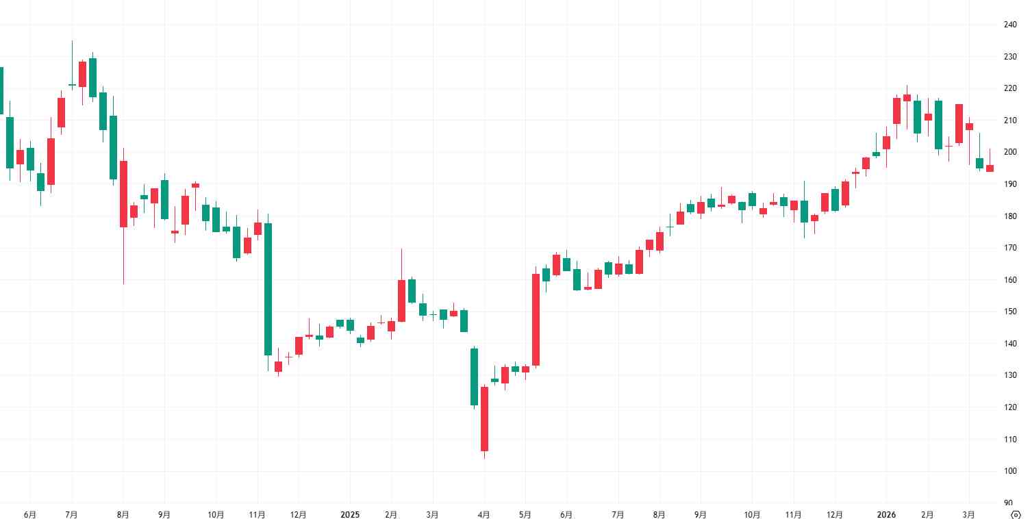
Task: Select the 2026 year label on the time axis
Action: (x=885, y=514)
